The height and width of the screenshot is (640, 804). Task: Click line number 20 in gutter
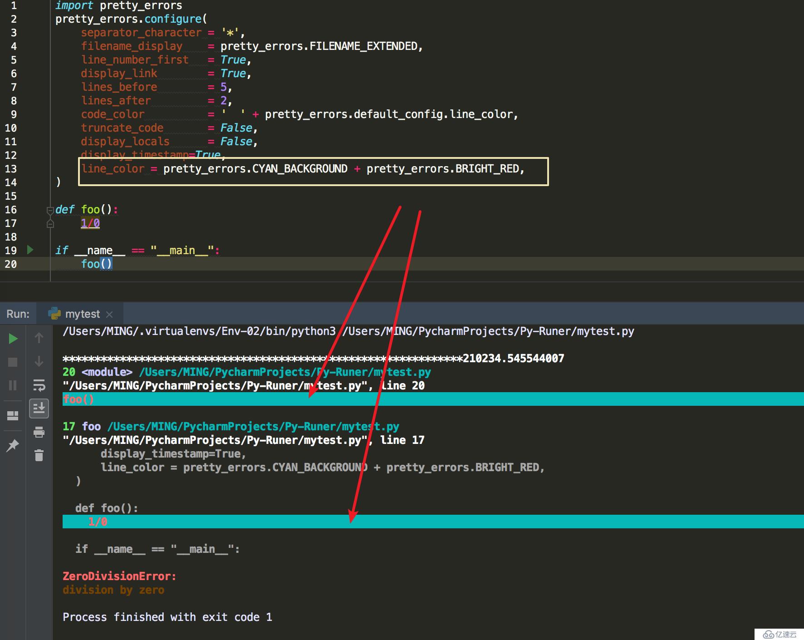click(x=11, y=264)
